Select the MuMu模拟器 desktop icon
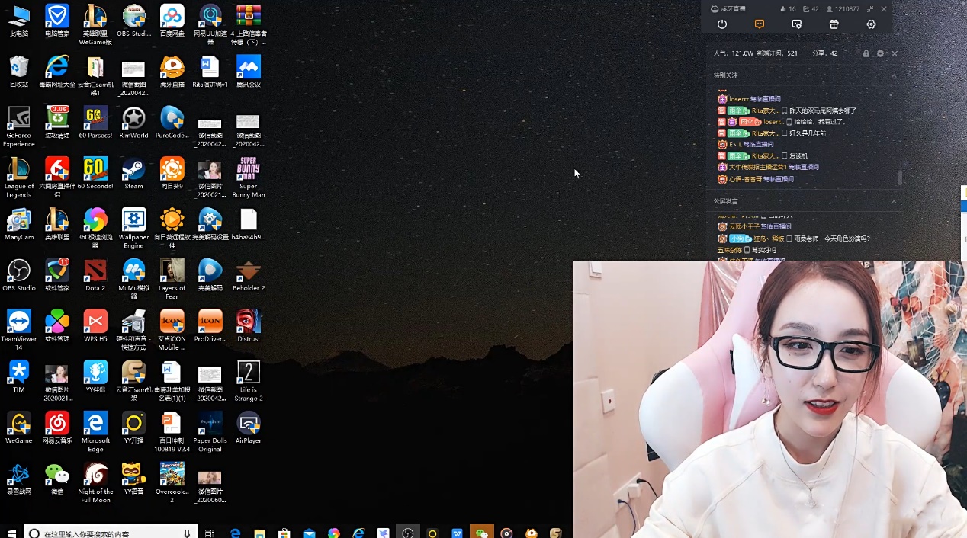This screenshot has width=967, height=538. pos(133,280)
